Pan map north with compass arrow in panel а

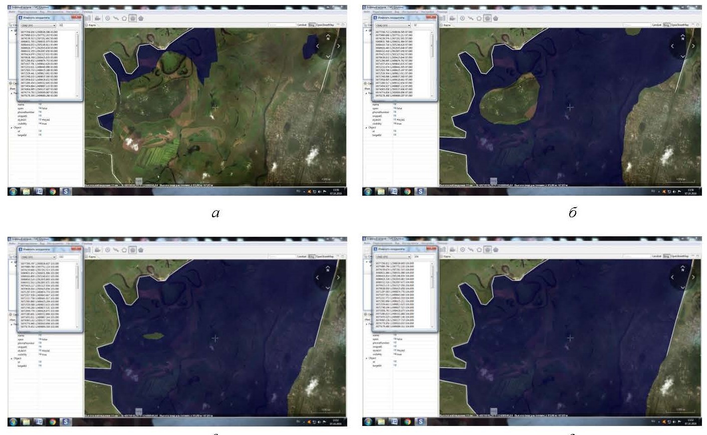pos(328,37)
